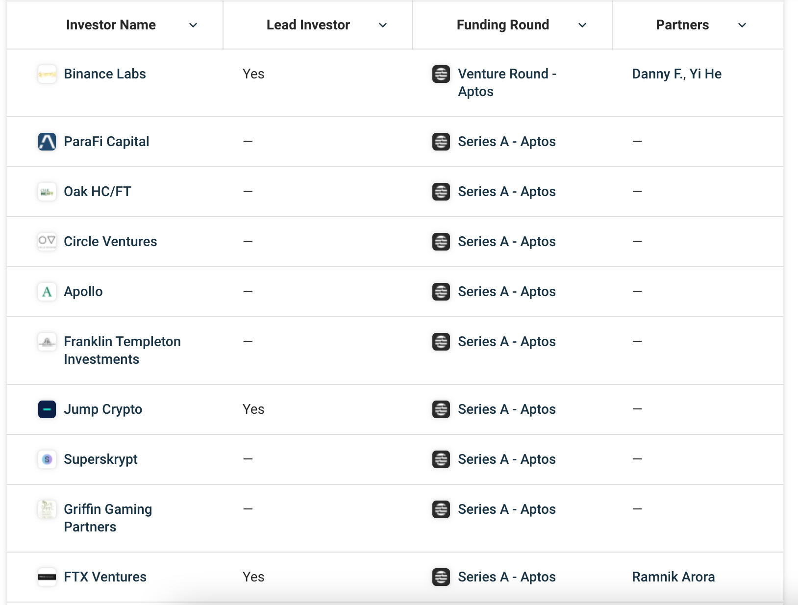
Task: Click the Franklin Templeton Investments logo icon
Action: point(47,342)
